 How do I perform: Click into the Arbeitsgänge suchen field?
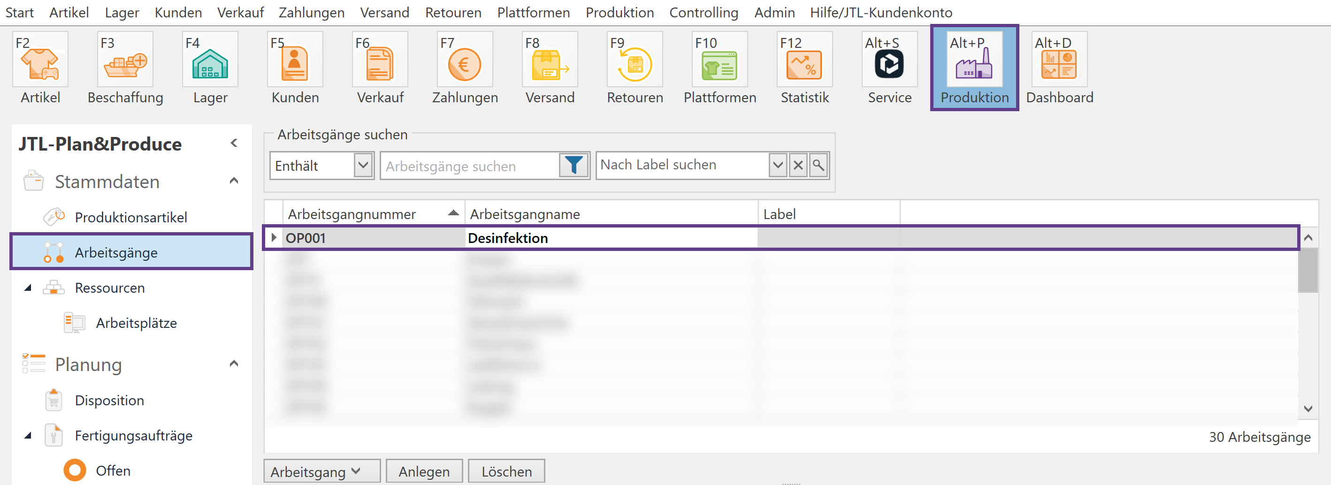(470, 167)
